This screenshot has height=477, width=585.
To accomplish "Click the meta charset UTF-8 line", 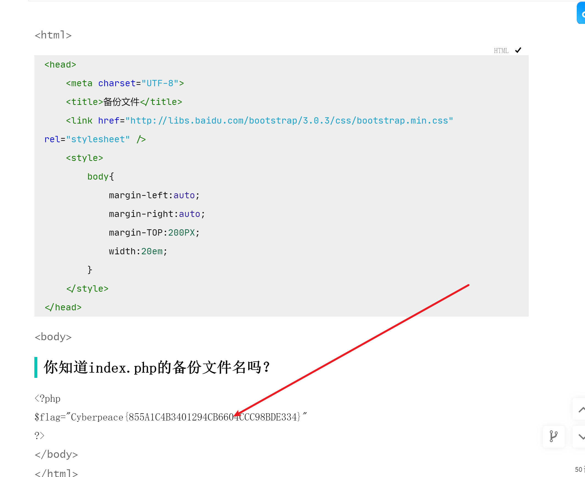I will pyautogui.click(x=125, y=83).
